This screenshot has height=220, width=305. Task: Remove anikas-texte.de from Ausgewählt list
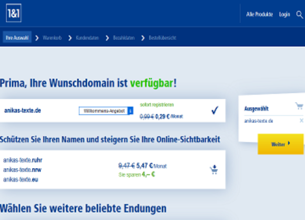point(301,121)
